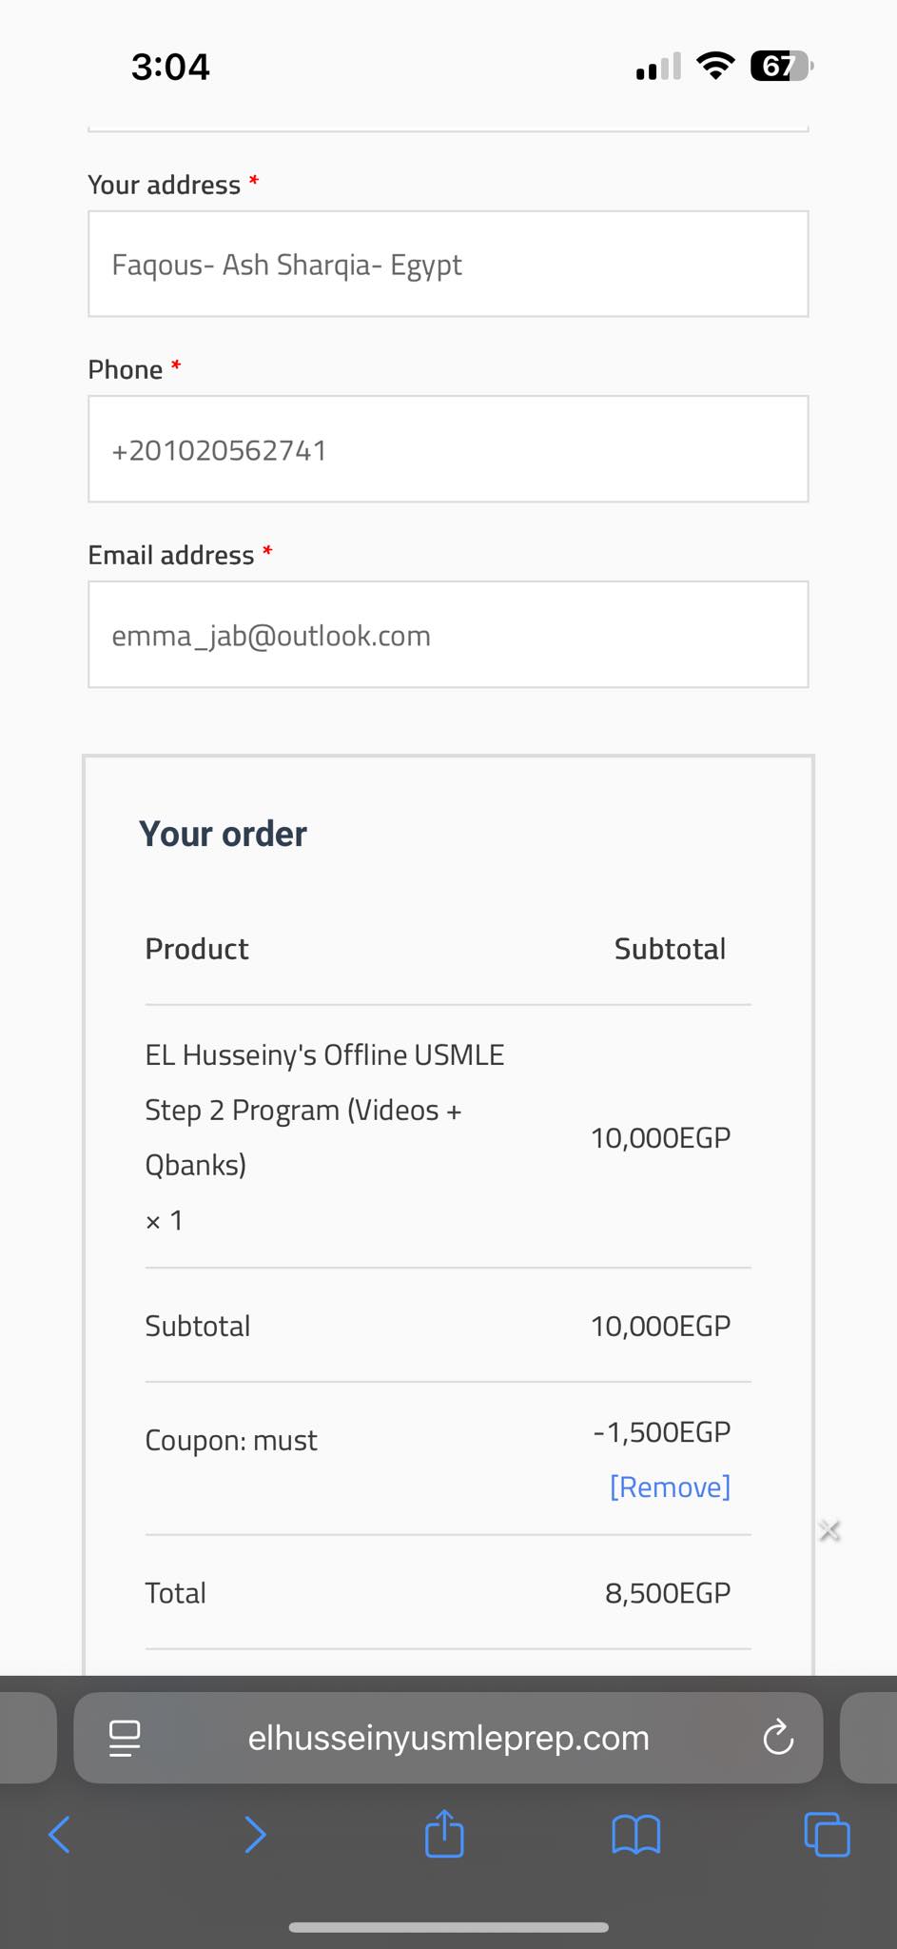Tap the clock showing 3:04
This screenshot has height=1949, width=897.
click(170, 67)
